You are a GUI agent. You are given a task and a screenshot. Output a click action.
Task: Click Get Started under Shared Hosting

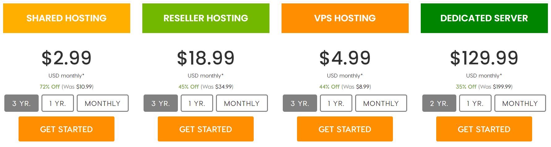click(67, 129)
